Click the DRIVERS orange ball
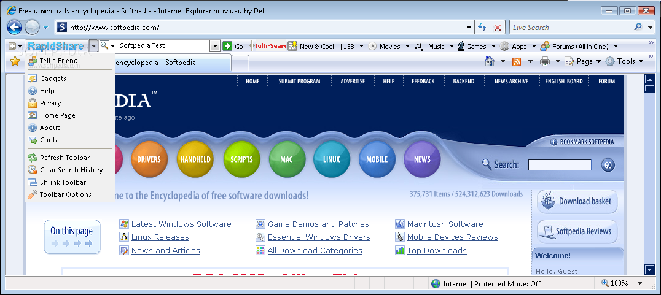Image resolution: width=661 pixels, height=295 pixels. click(149, 159)
